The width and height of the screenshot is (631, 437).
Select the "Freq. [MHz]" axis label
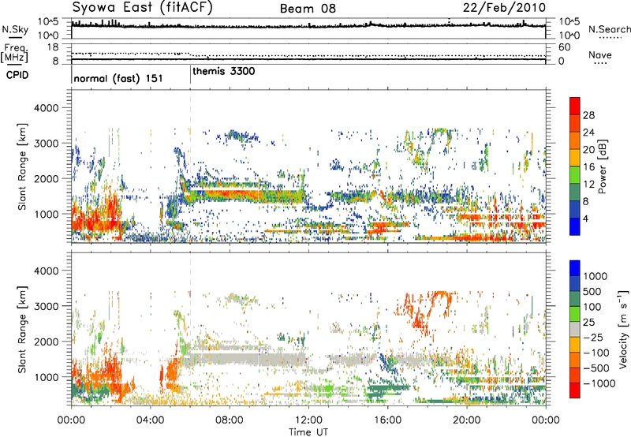tap(15, 54)
